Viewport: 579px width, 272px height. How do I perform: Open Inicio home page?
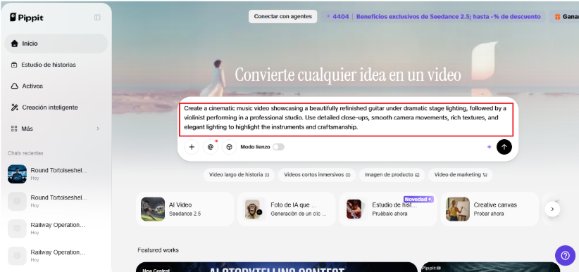click(x=56, y=44)
